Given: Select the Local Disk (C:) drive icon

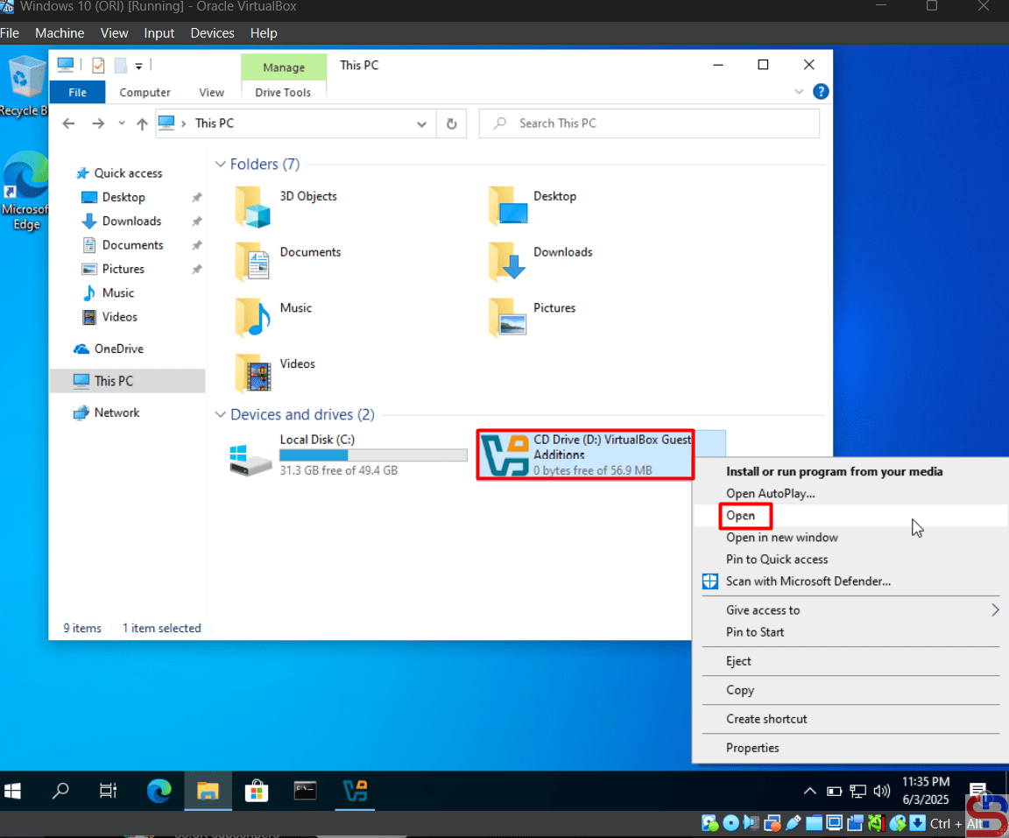Looking at the screenshot, I should pos(250,456).
